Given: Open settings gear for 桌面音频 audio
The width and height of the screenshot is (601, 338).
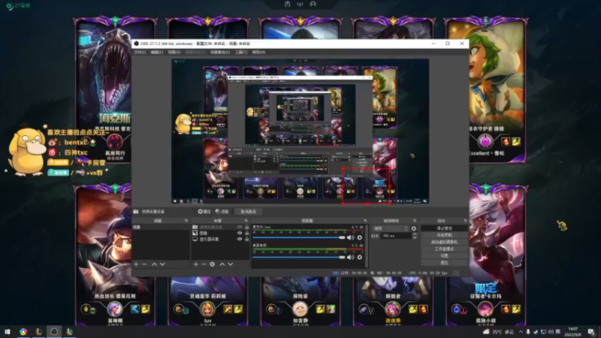Looking at the screenshot, I should pyautogui.click(x=360, y=257).
